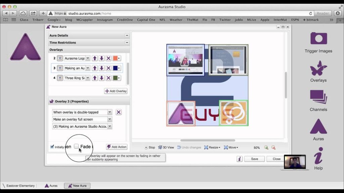Switch to 3D View
Image resolution: width=344 pixels, height=193 pixels.
point(166,147)
